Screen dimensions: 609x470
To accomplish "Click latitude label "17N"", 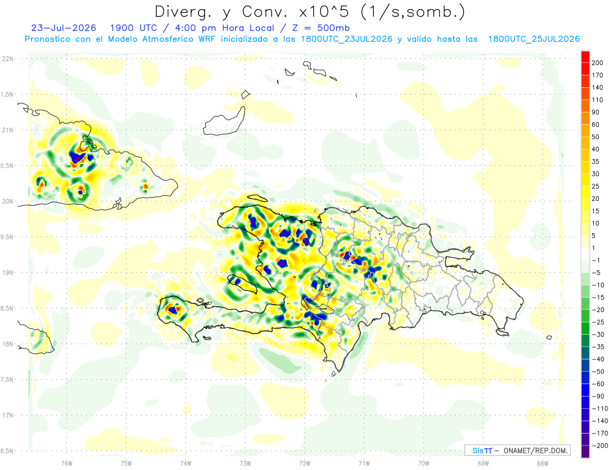I will click(8, 416).
